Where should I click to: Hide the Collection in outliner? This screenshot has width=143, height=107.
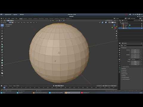tap(142, 24)
